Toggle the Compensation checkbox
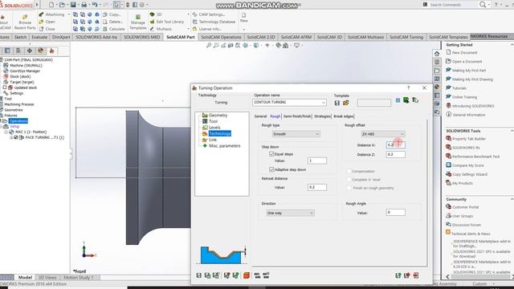This screenshot has height=289, width=514. pyautogui.click(x=349, y=171)
